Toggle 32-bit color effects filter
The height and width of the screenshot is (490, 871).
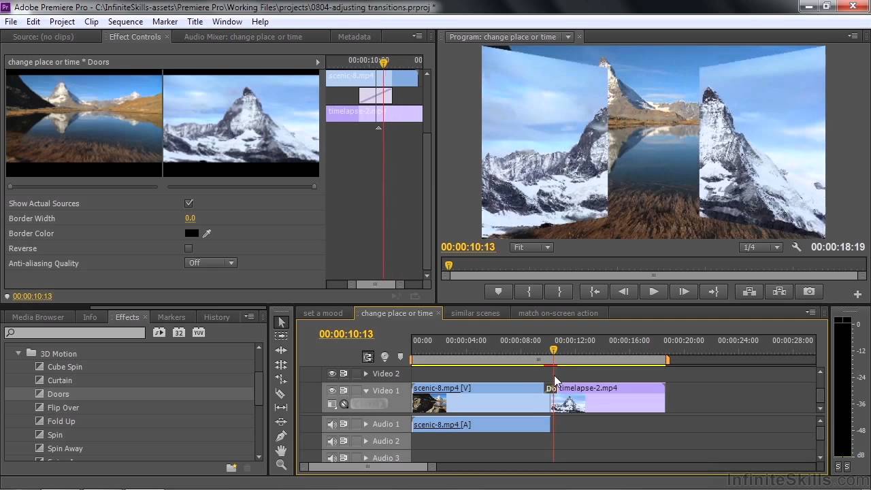coord(179,333)
